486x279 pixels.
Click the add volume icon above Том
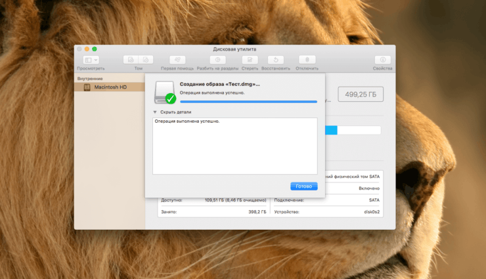click(131, 60)
